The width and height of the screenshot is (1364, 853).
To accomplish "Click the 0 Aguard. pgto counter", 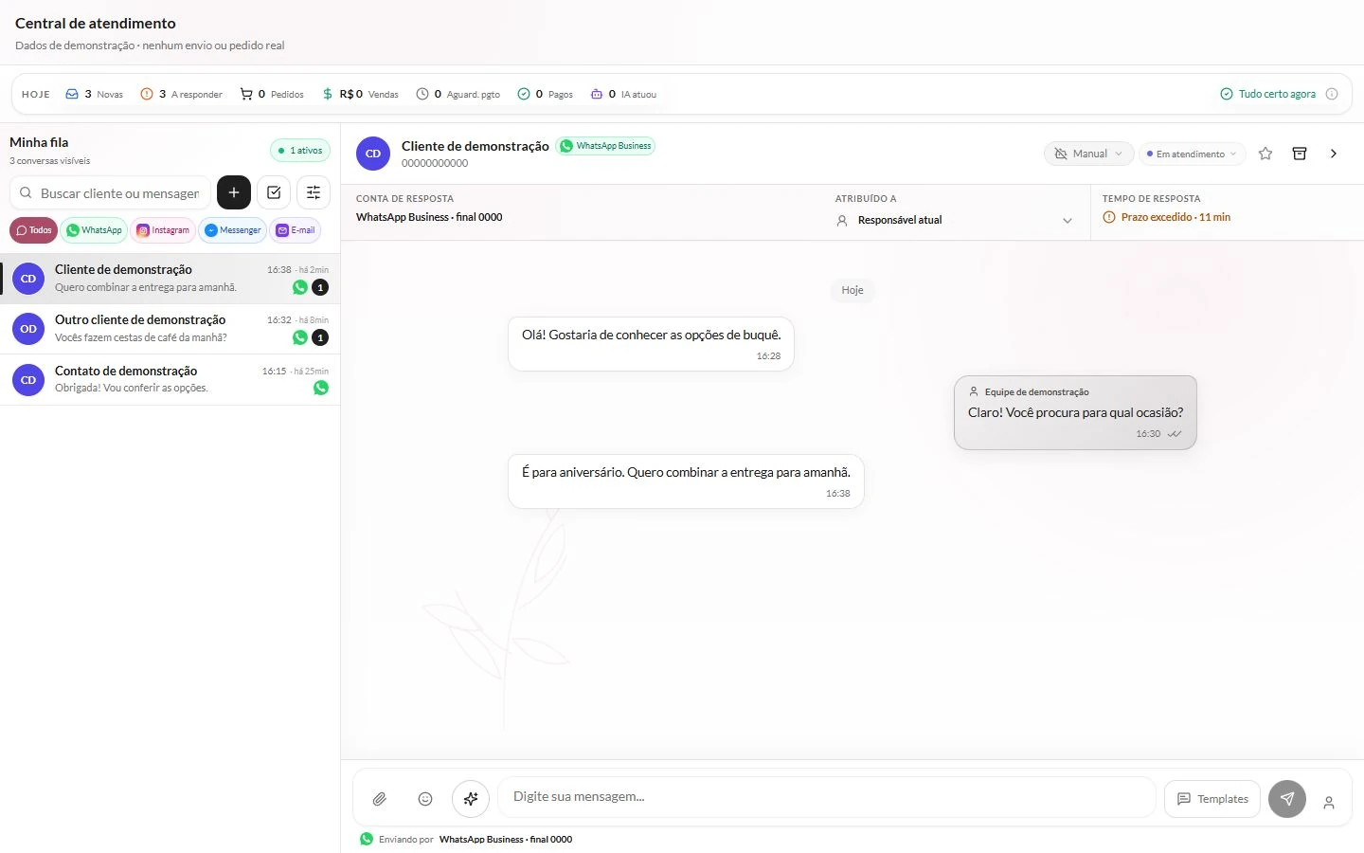I will (x=458, y=94).
